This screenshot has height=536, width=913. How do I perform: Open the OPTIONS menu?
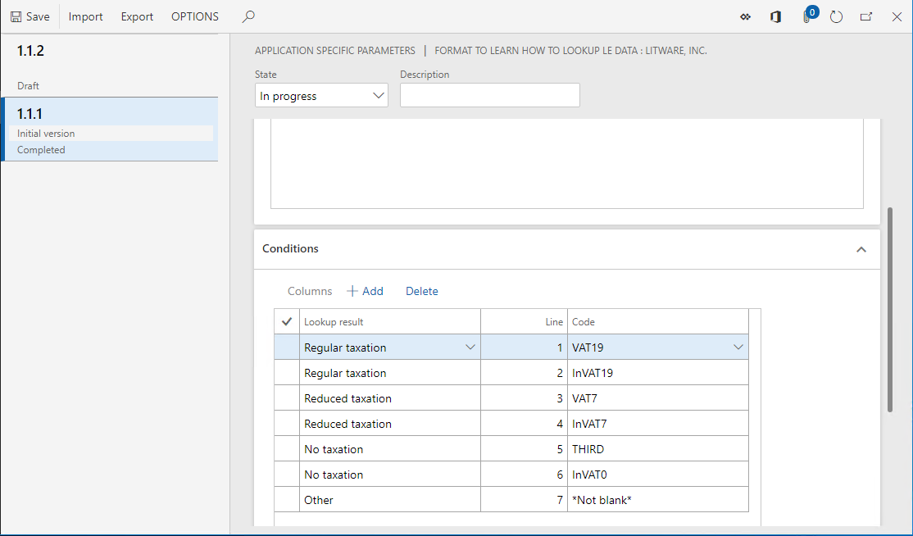click(195, 17)
